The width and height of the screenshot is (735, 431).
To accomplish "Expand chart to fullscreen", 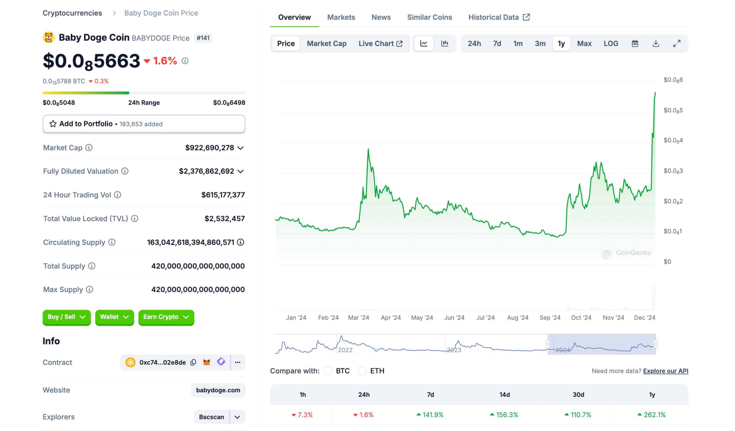I will [x=677, y=43].
